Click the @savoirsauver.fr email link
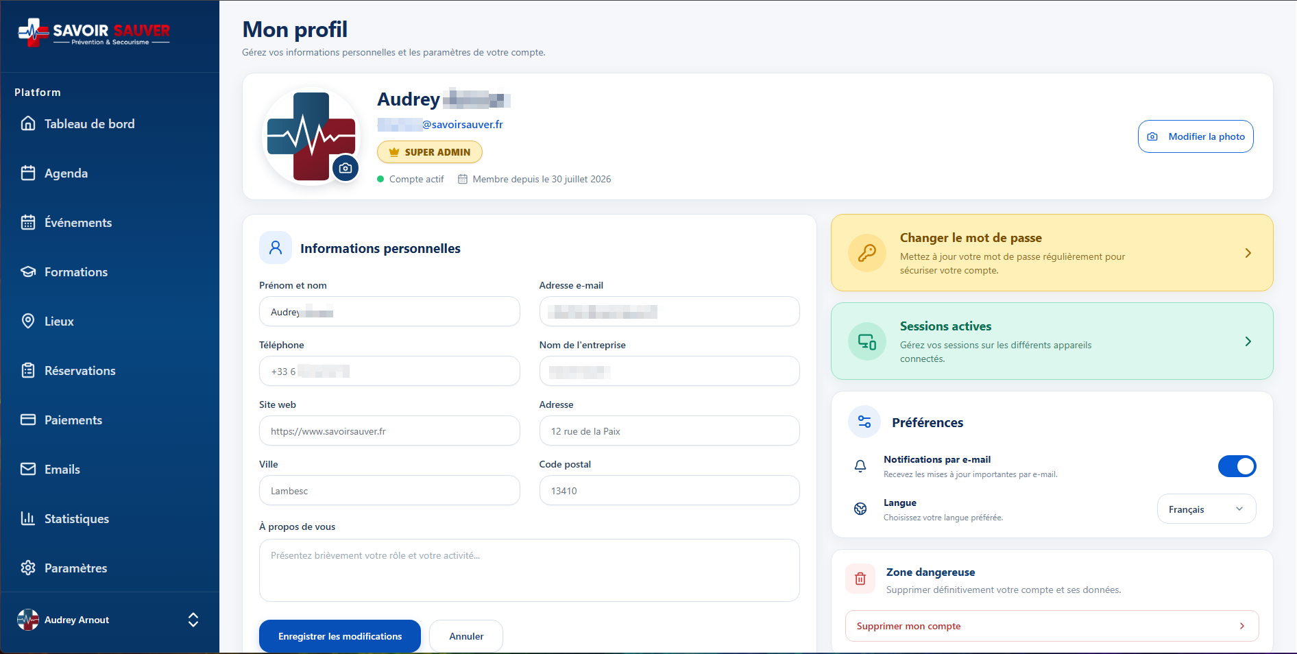Image resolution: width=1297 pixels, height=654 pixels. [440, 124]
